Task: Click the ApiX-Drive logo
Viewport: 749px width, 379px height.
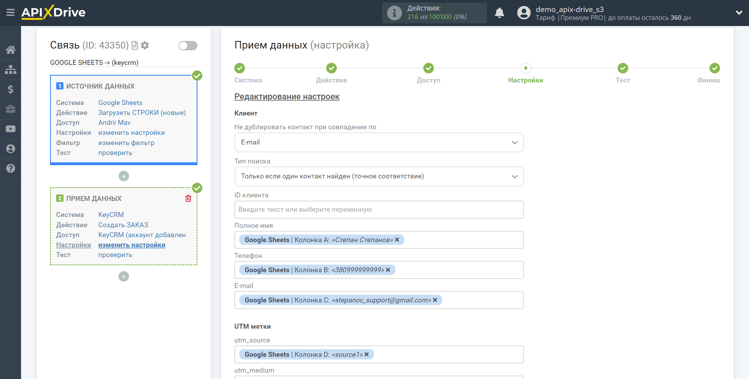Action: pyautogui.click(x=53, y=13)
